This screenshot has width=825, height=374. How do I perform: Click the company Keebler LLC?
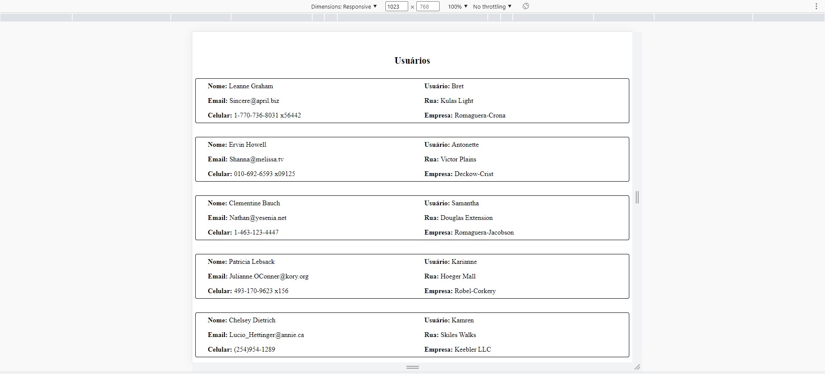tap(473, 349)
